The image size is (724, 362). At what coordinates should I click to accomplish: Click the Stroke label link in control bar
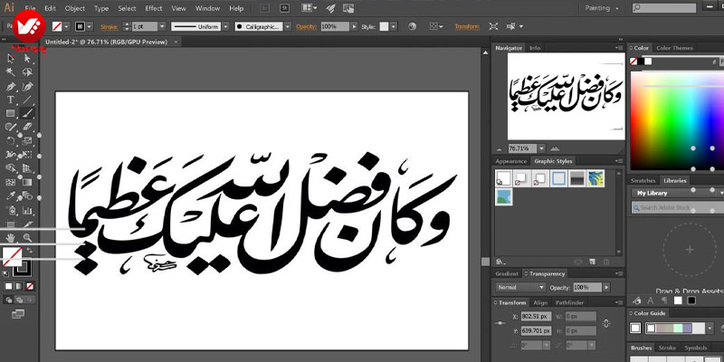[110, 27]
